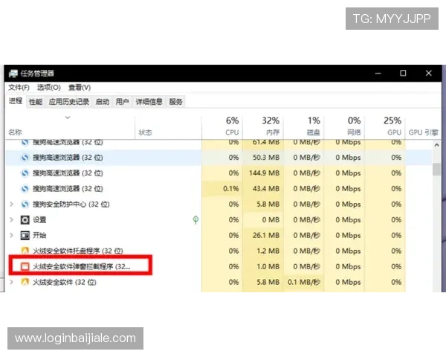The image size is (446, 357).
Task: Click the 144.9 MB memory cell
Action: 264,173
